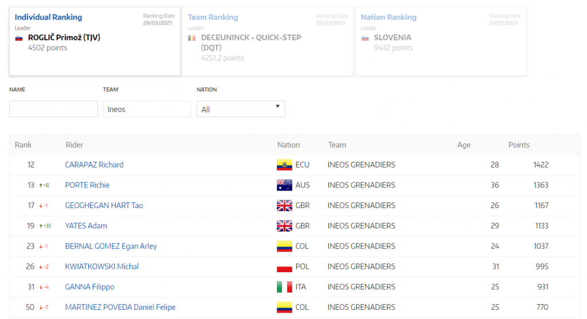Screen dimensions: 587x319
Task: Open GEOGHEGAN HART Tao rider link
Action: tap(104, 205)
